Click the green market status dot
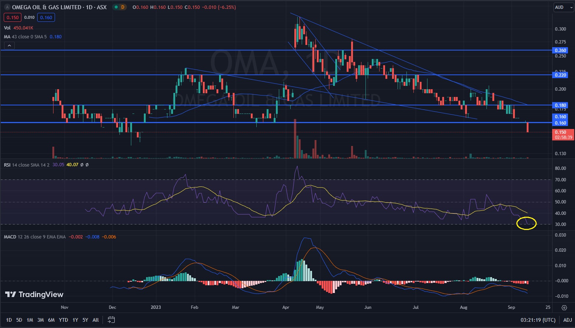Viewport: 575px width, 328px height. coord(116,7)
